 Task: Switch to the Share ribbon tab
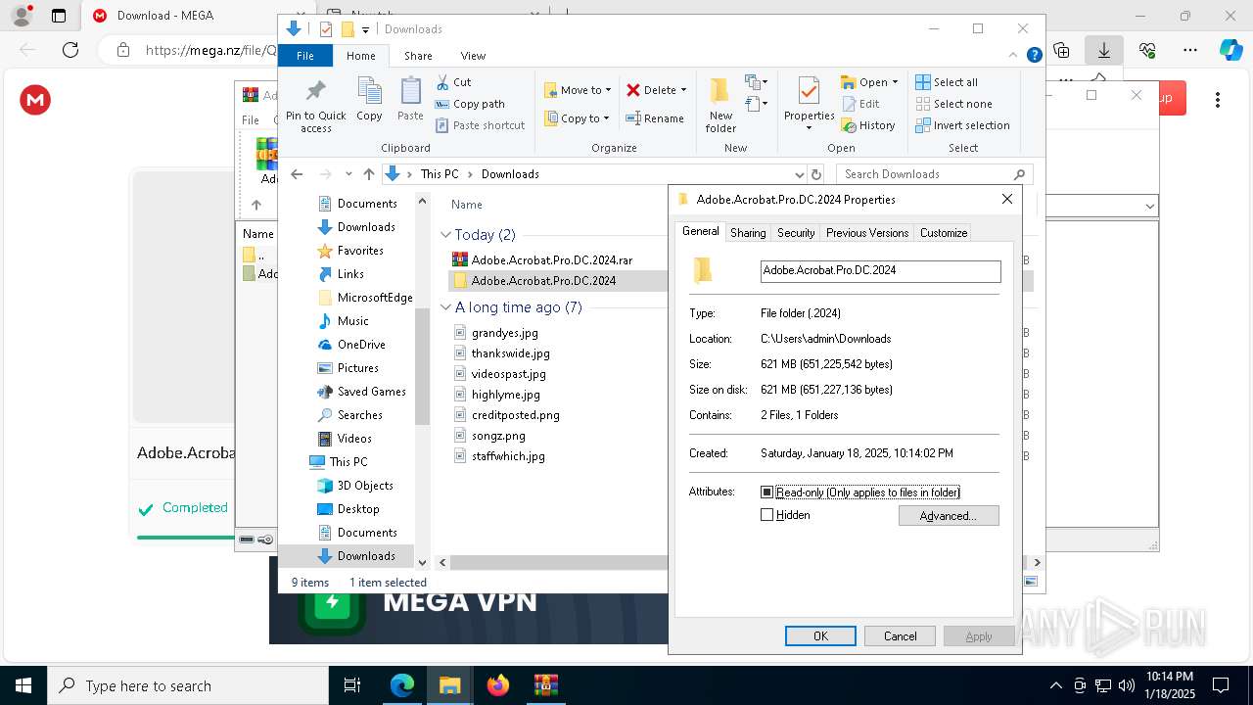point(418,56)
